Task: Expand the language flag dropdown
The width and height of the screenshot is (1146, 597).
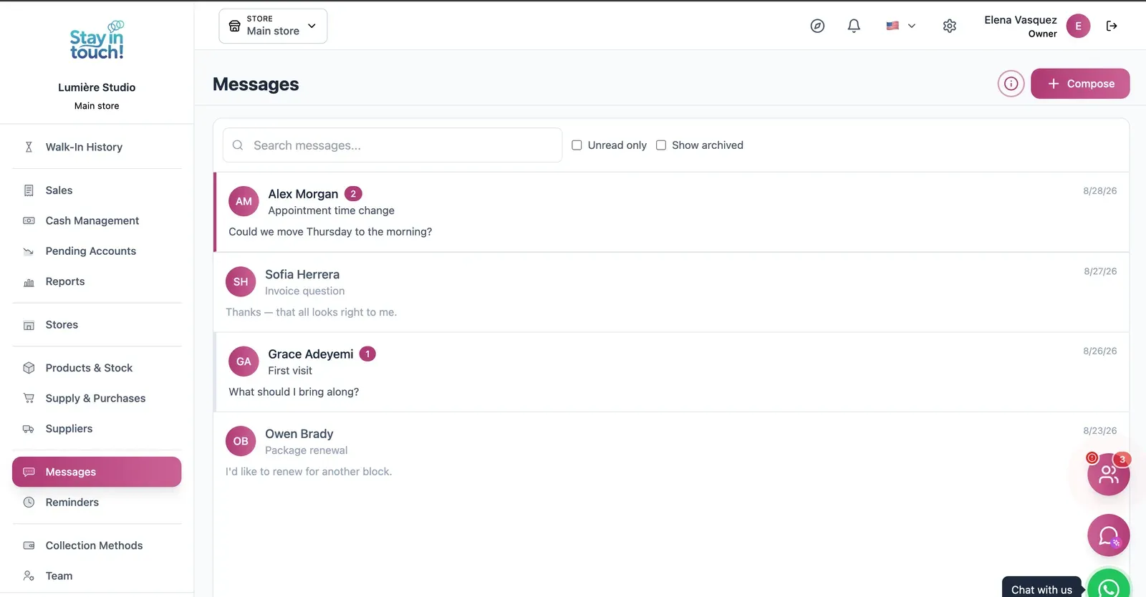Action: click(x=900, y=26)
